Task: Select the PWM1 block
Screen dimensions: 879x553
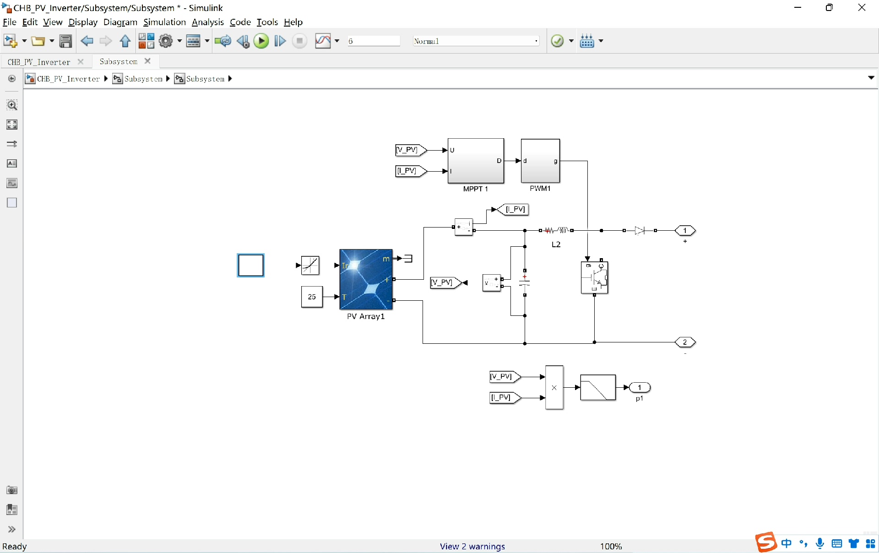Action: (x=540, y=161)
